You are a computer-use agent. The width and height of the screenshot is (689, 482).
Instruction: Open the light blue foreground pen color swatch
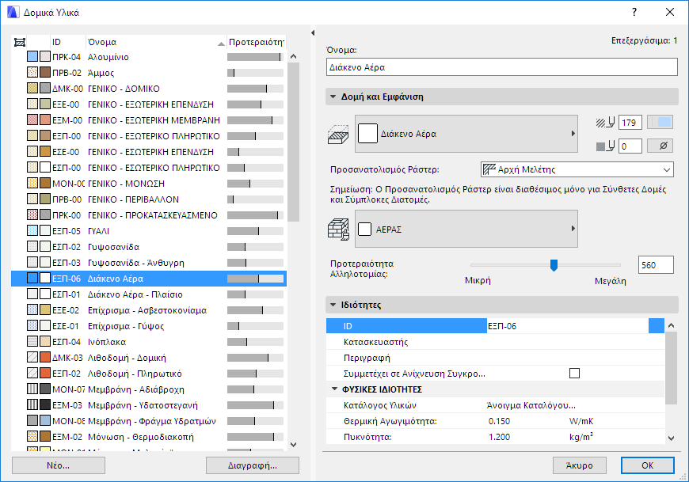coord(660,123)
